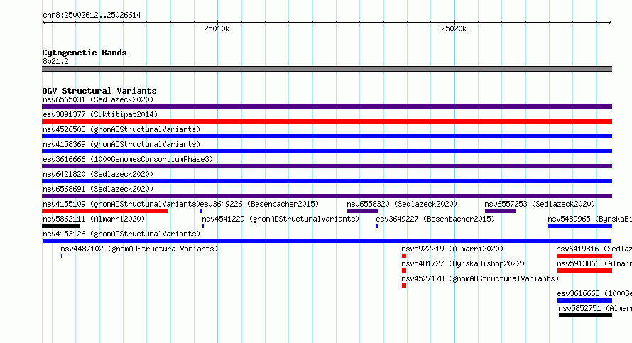
Task: Select the nsv6558320 (Sedlazeck2020) label
Action: (x=402, y=204)
